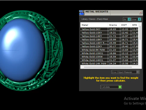Select the Yellow Gold:22KY row
Screen dimensions: 146x110
109,46
